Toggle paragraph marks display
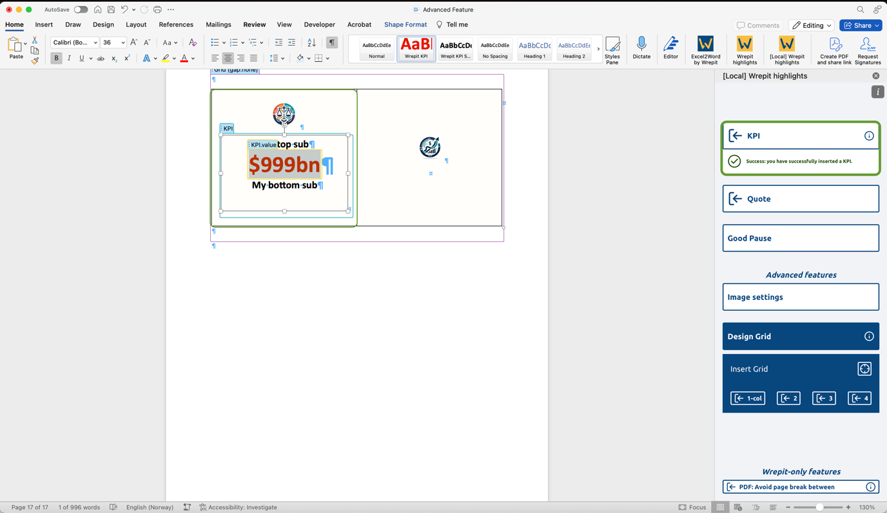This screenshot has height=513, width=887. pos(332,42)
